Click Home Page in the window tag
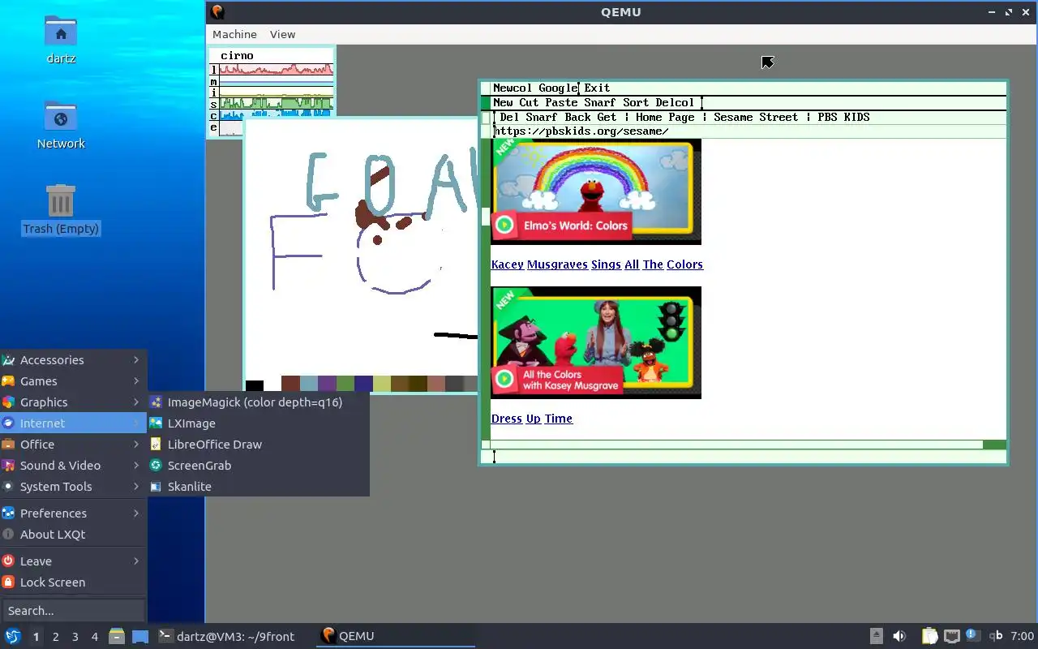 click(665, 117)
